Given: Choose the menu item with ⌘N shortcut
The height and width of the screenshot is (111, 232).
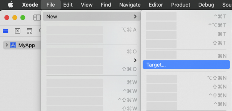Looking at the screenshot, I should (x=186, y=55).
